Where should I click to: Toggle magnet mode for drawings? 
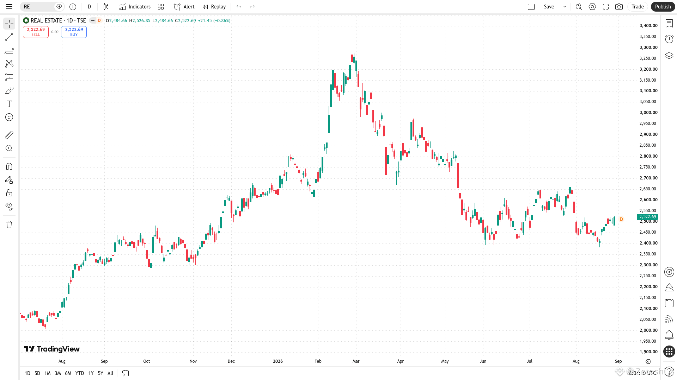pyautogui.click(x=9, y=166)
